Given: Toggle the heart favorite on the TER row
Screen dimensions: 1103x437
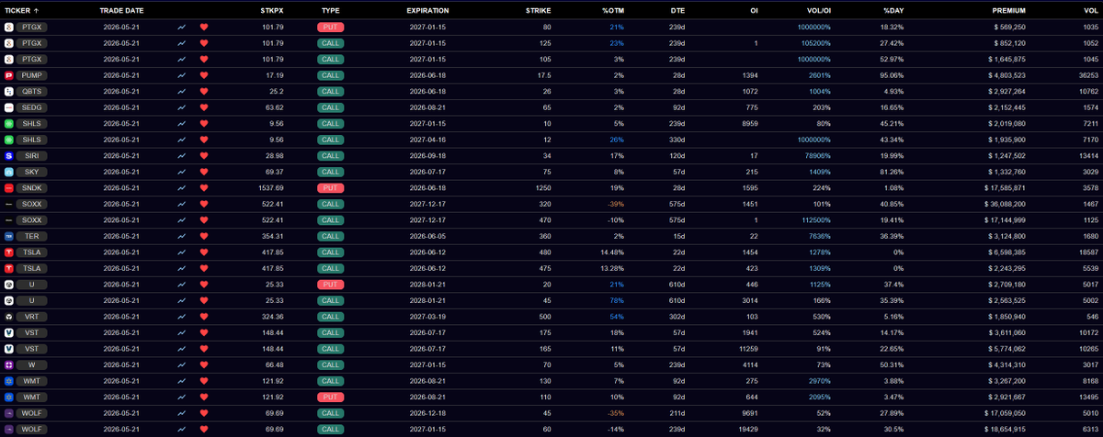Looking at the screenshot, I should pyautogui.click(x=204, y=236).
